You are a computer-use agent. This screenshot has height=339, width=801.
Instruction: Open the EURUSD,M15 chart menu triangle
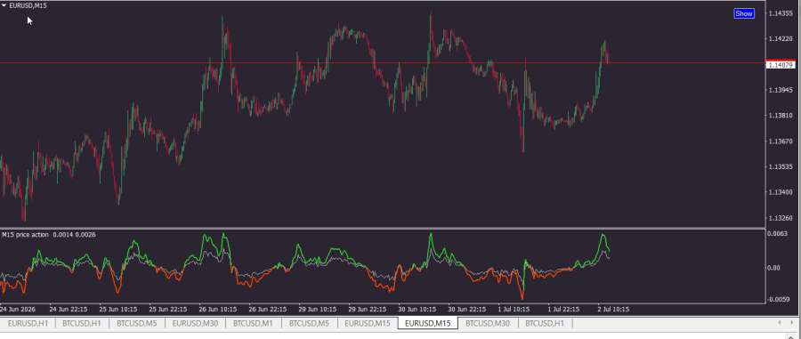pos(4,5)
